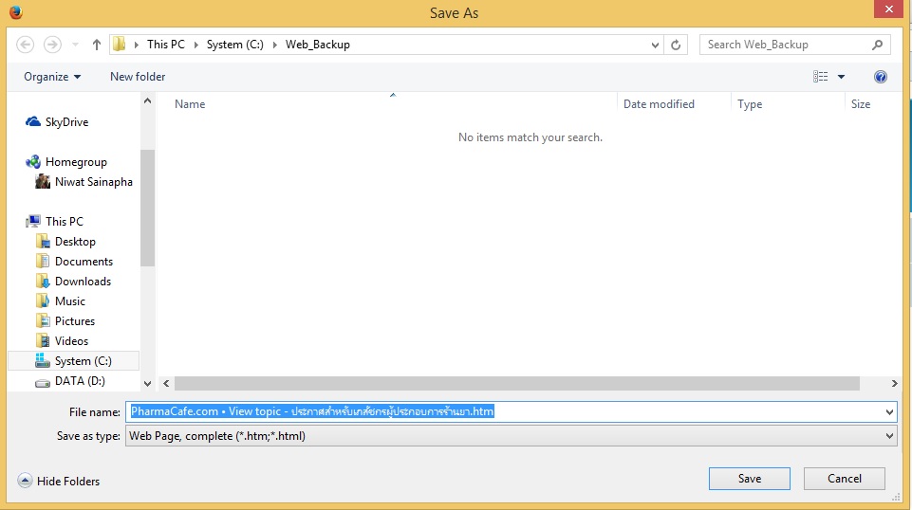This screenshot has height=510, width=912.
Task: Select SkyDrive in the navigation pane
Action: tap(66, 122)
